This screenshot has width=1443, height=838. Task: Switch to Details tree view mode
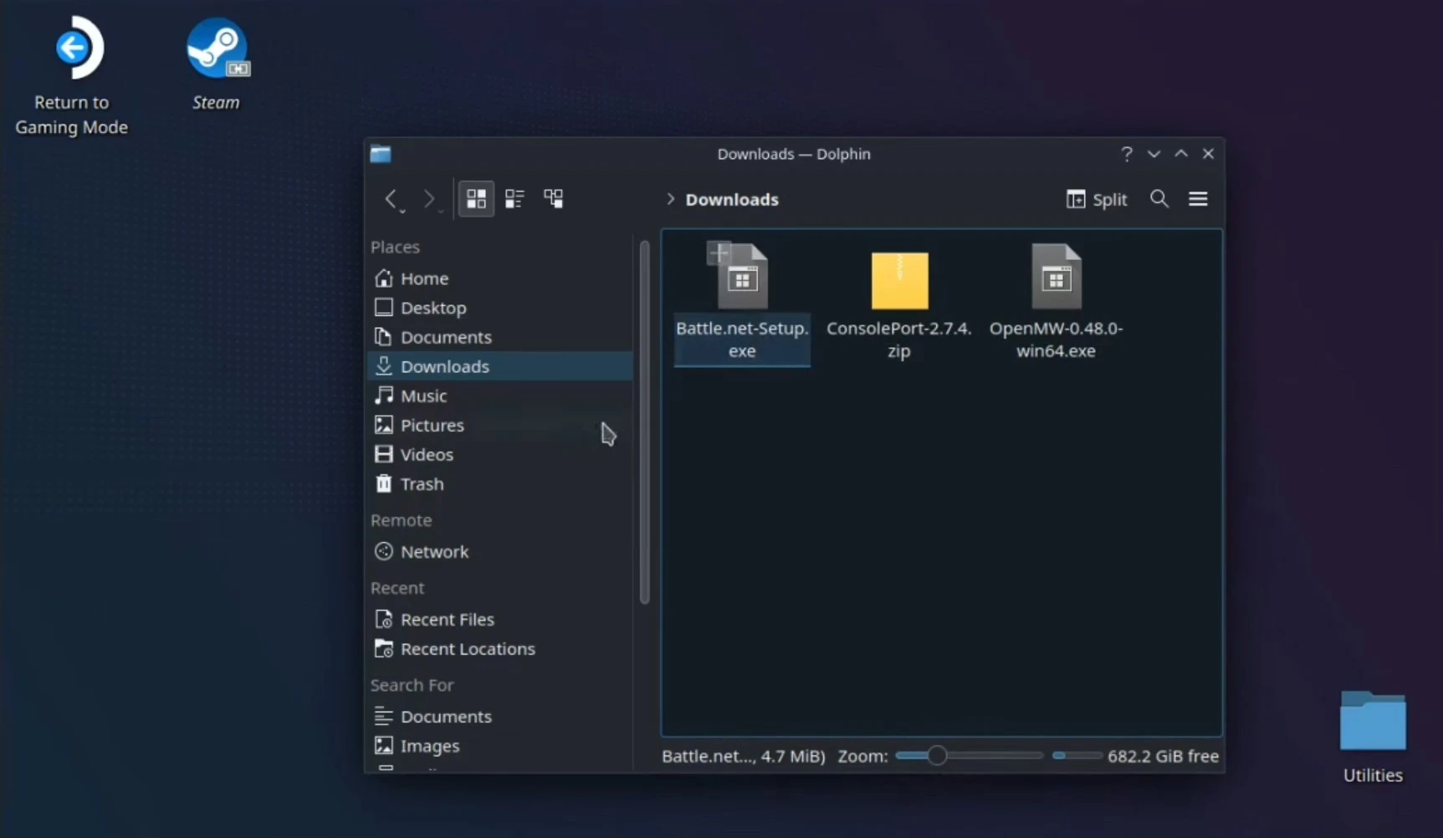(553, 199)
